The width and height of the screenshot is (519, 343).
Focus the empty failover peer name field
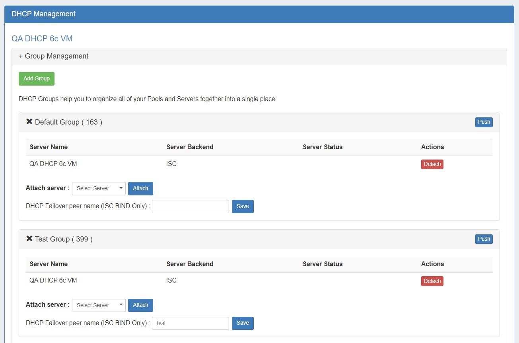[x=190, y=207]
